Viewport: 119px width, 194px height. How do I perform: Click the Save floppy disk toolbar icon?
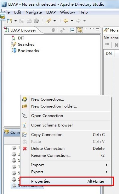22,21
